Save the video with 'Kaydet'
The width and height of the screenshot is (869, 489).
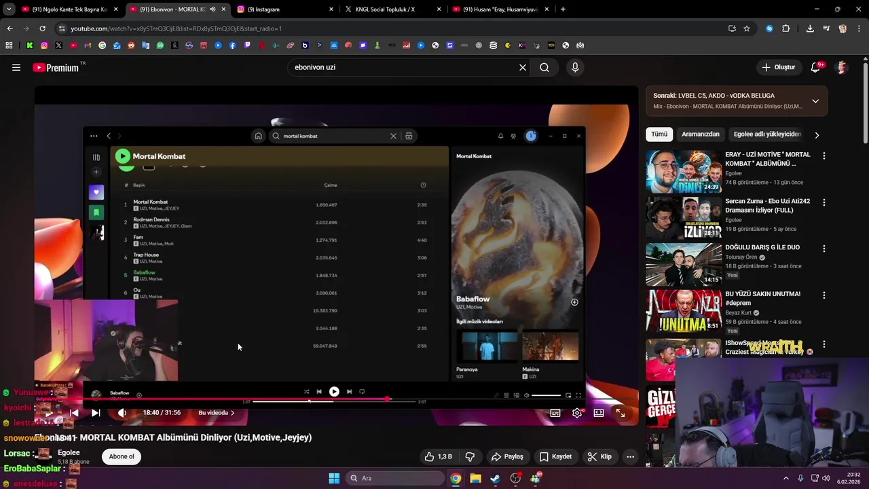coord(555,456)
